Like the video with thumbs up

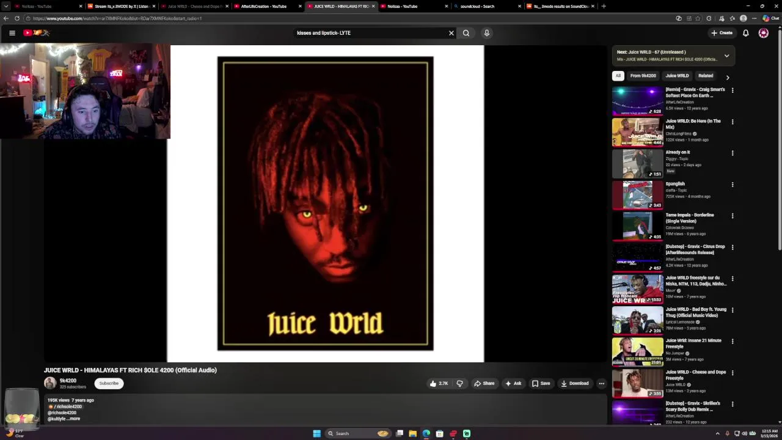pyautogui.click(x=439, y=384)
